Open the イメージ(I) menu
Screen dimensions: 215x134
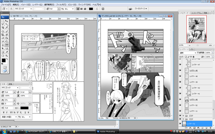coord(26,4)
